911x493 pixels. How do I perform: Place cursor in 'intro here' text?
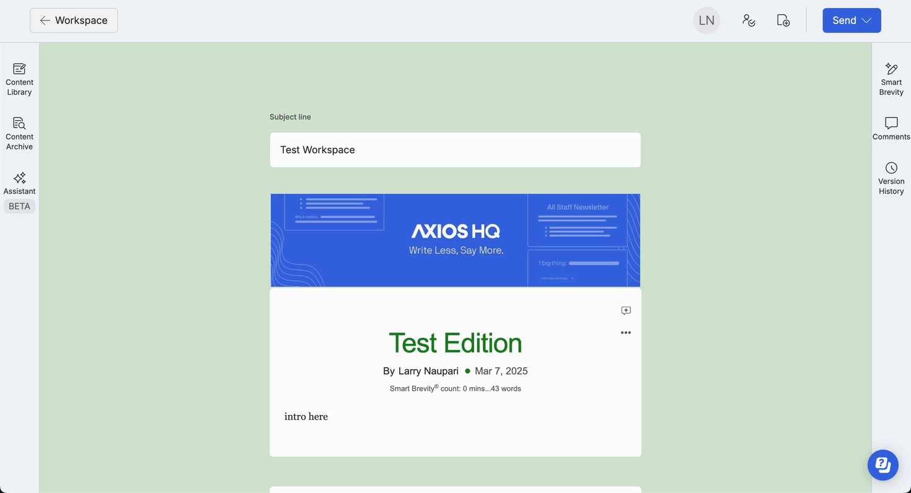pos(306,417)
